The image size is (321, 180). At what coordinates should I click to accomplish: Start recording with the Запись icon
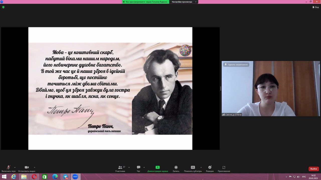176,168
